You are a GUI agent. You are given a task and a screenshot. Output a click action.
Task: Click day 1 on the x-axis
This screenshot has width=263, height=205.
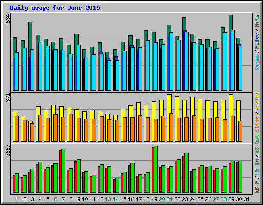[17, 199]
